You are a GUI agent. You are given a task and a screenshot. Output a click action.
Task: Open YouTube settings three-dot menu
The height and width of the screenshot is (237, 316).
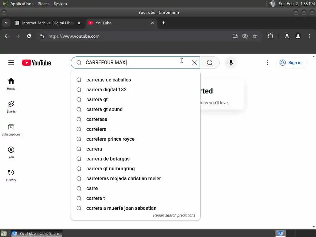click(267, 63)
